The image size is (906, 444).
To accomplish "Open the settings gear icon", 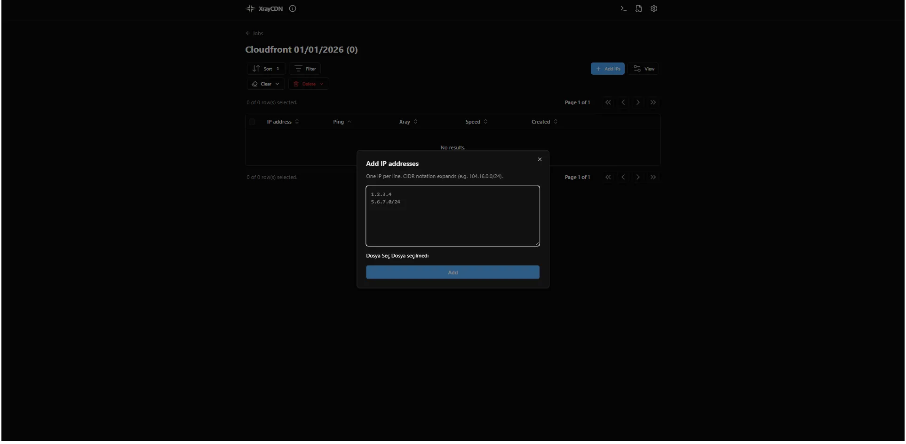I will (x=654, y=8).
